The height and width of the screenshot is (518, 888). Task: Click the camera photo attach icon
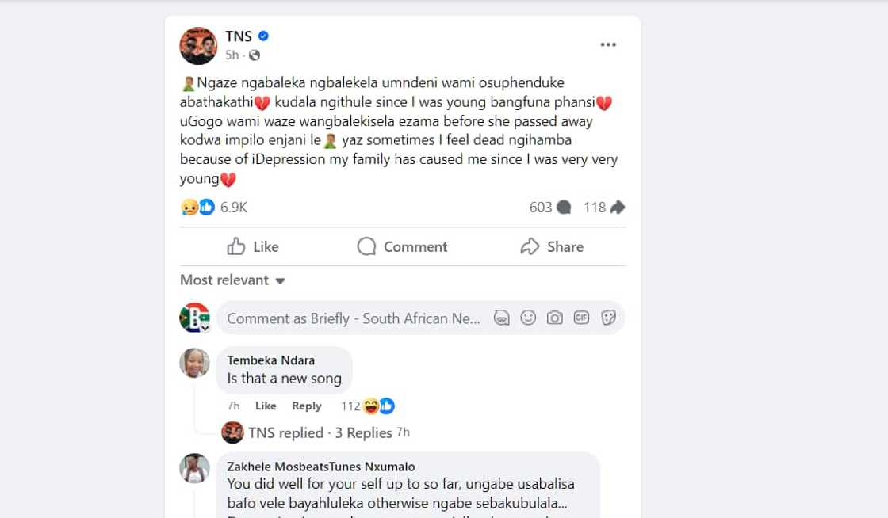coord(555,318)
